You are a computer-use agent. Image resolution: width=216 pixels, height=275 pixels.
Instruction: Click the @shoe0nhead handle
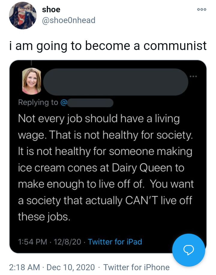pos(68,20)
